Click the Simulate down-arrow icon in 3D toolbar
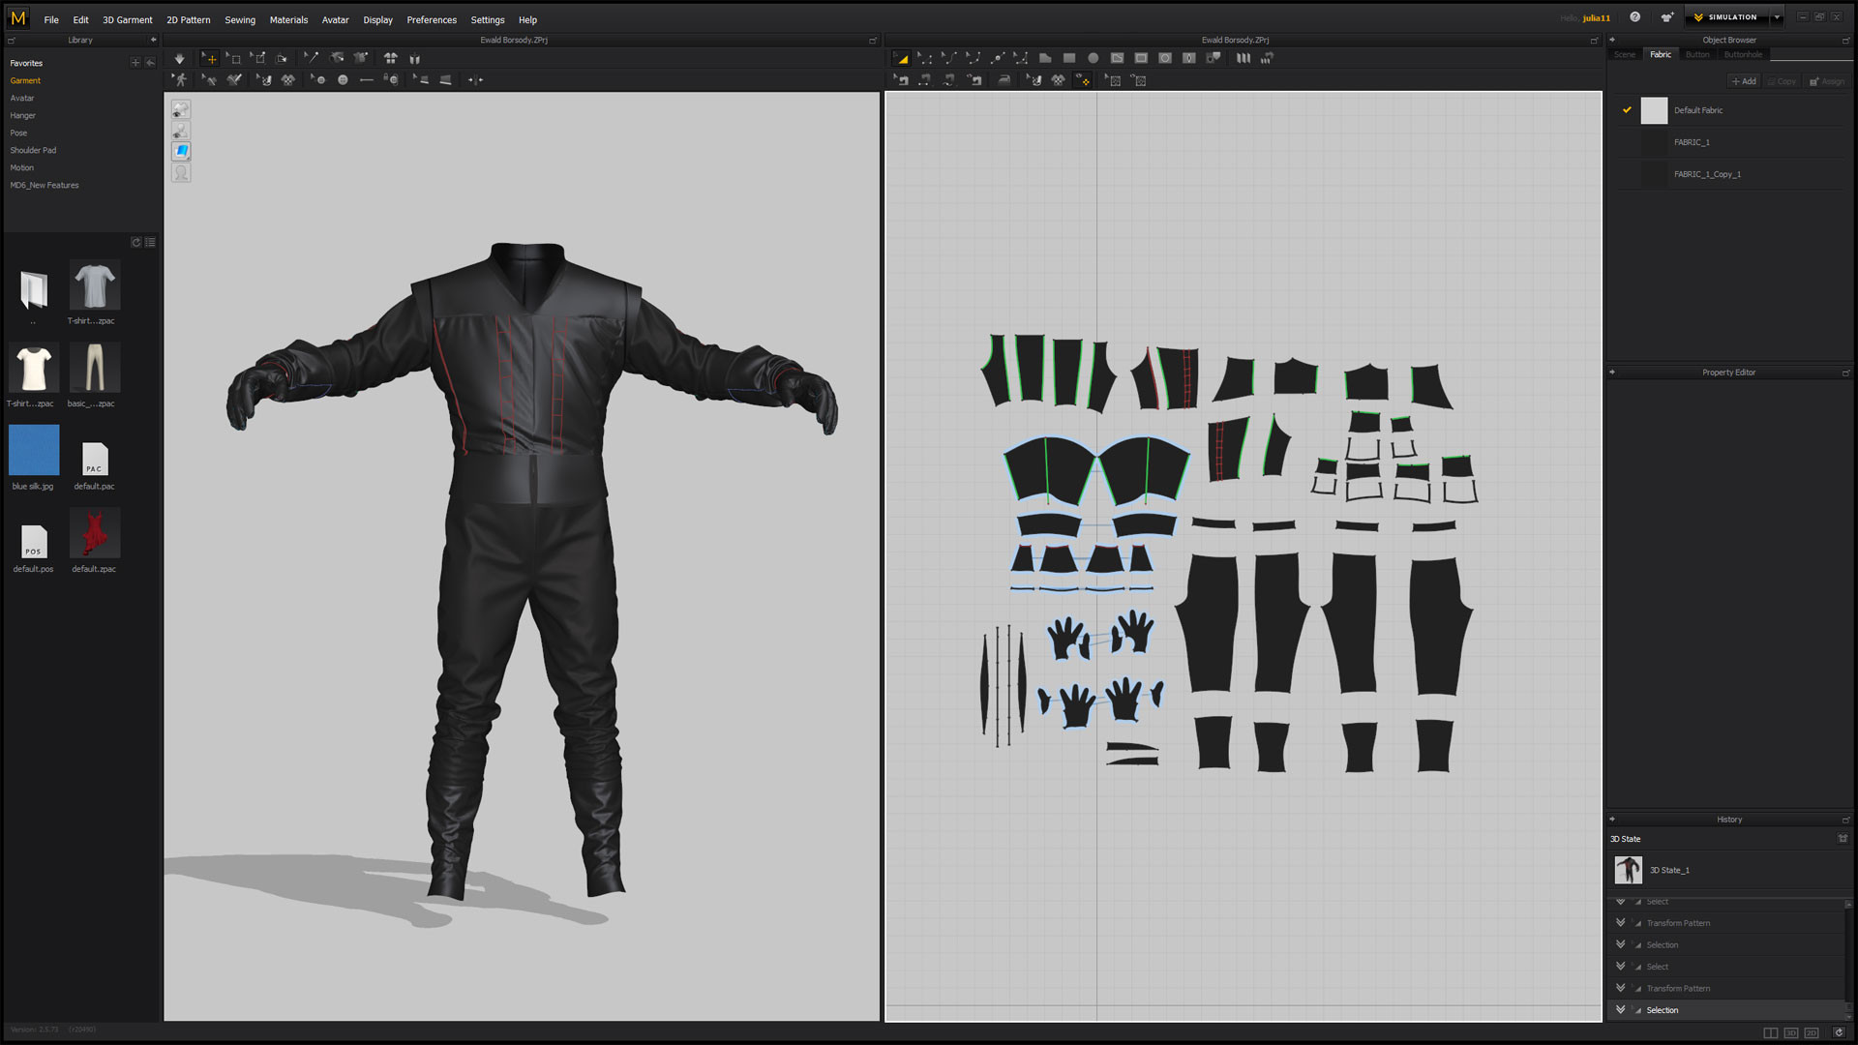 pos(179,59)
